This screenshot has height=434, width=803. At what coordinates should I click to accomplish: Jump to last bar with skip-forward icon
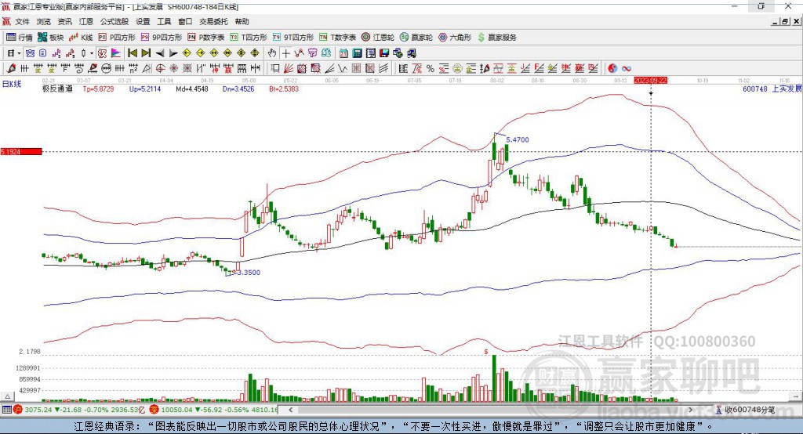(146, 53)
